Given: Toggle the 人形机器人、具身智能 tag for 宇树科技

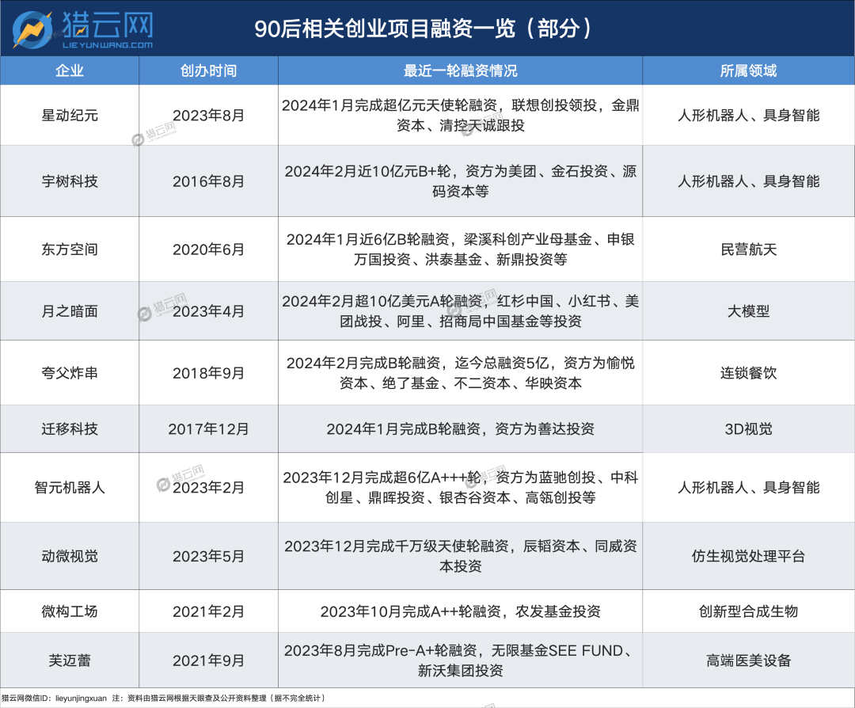Looking at the screenshot, I should [x=748, y=181].
